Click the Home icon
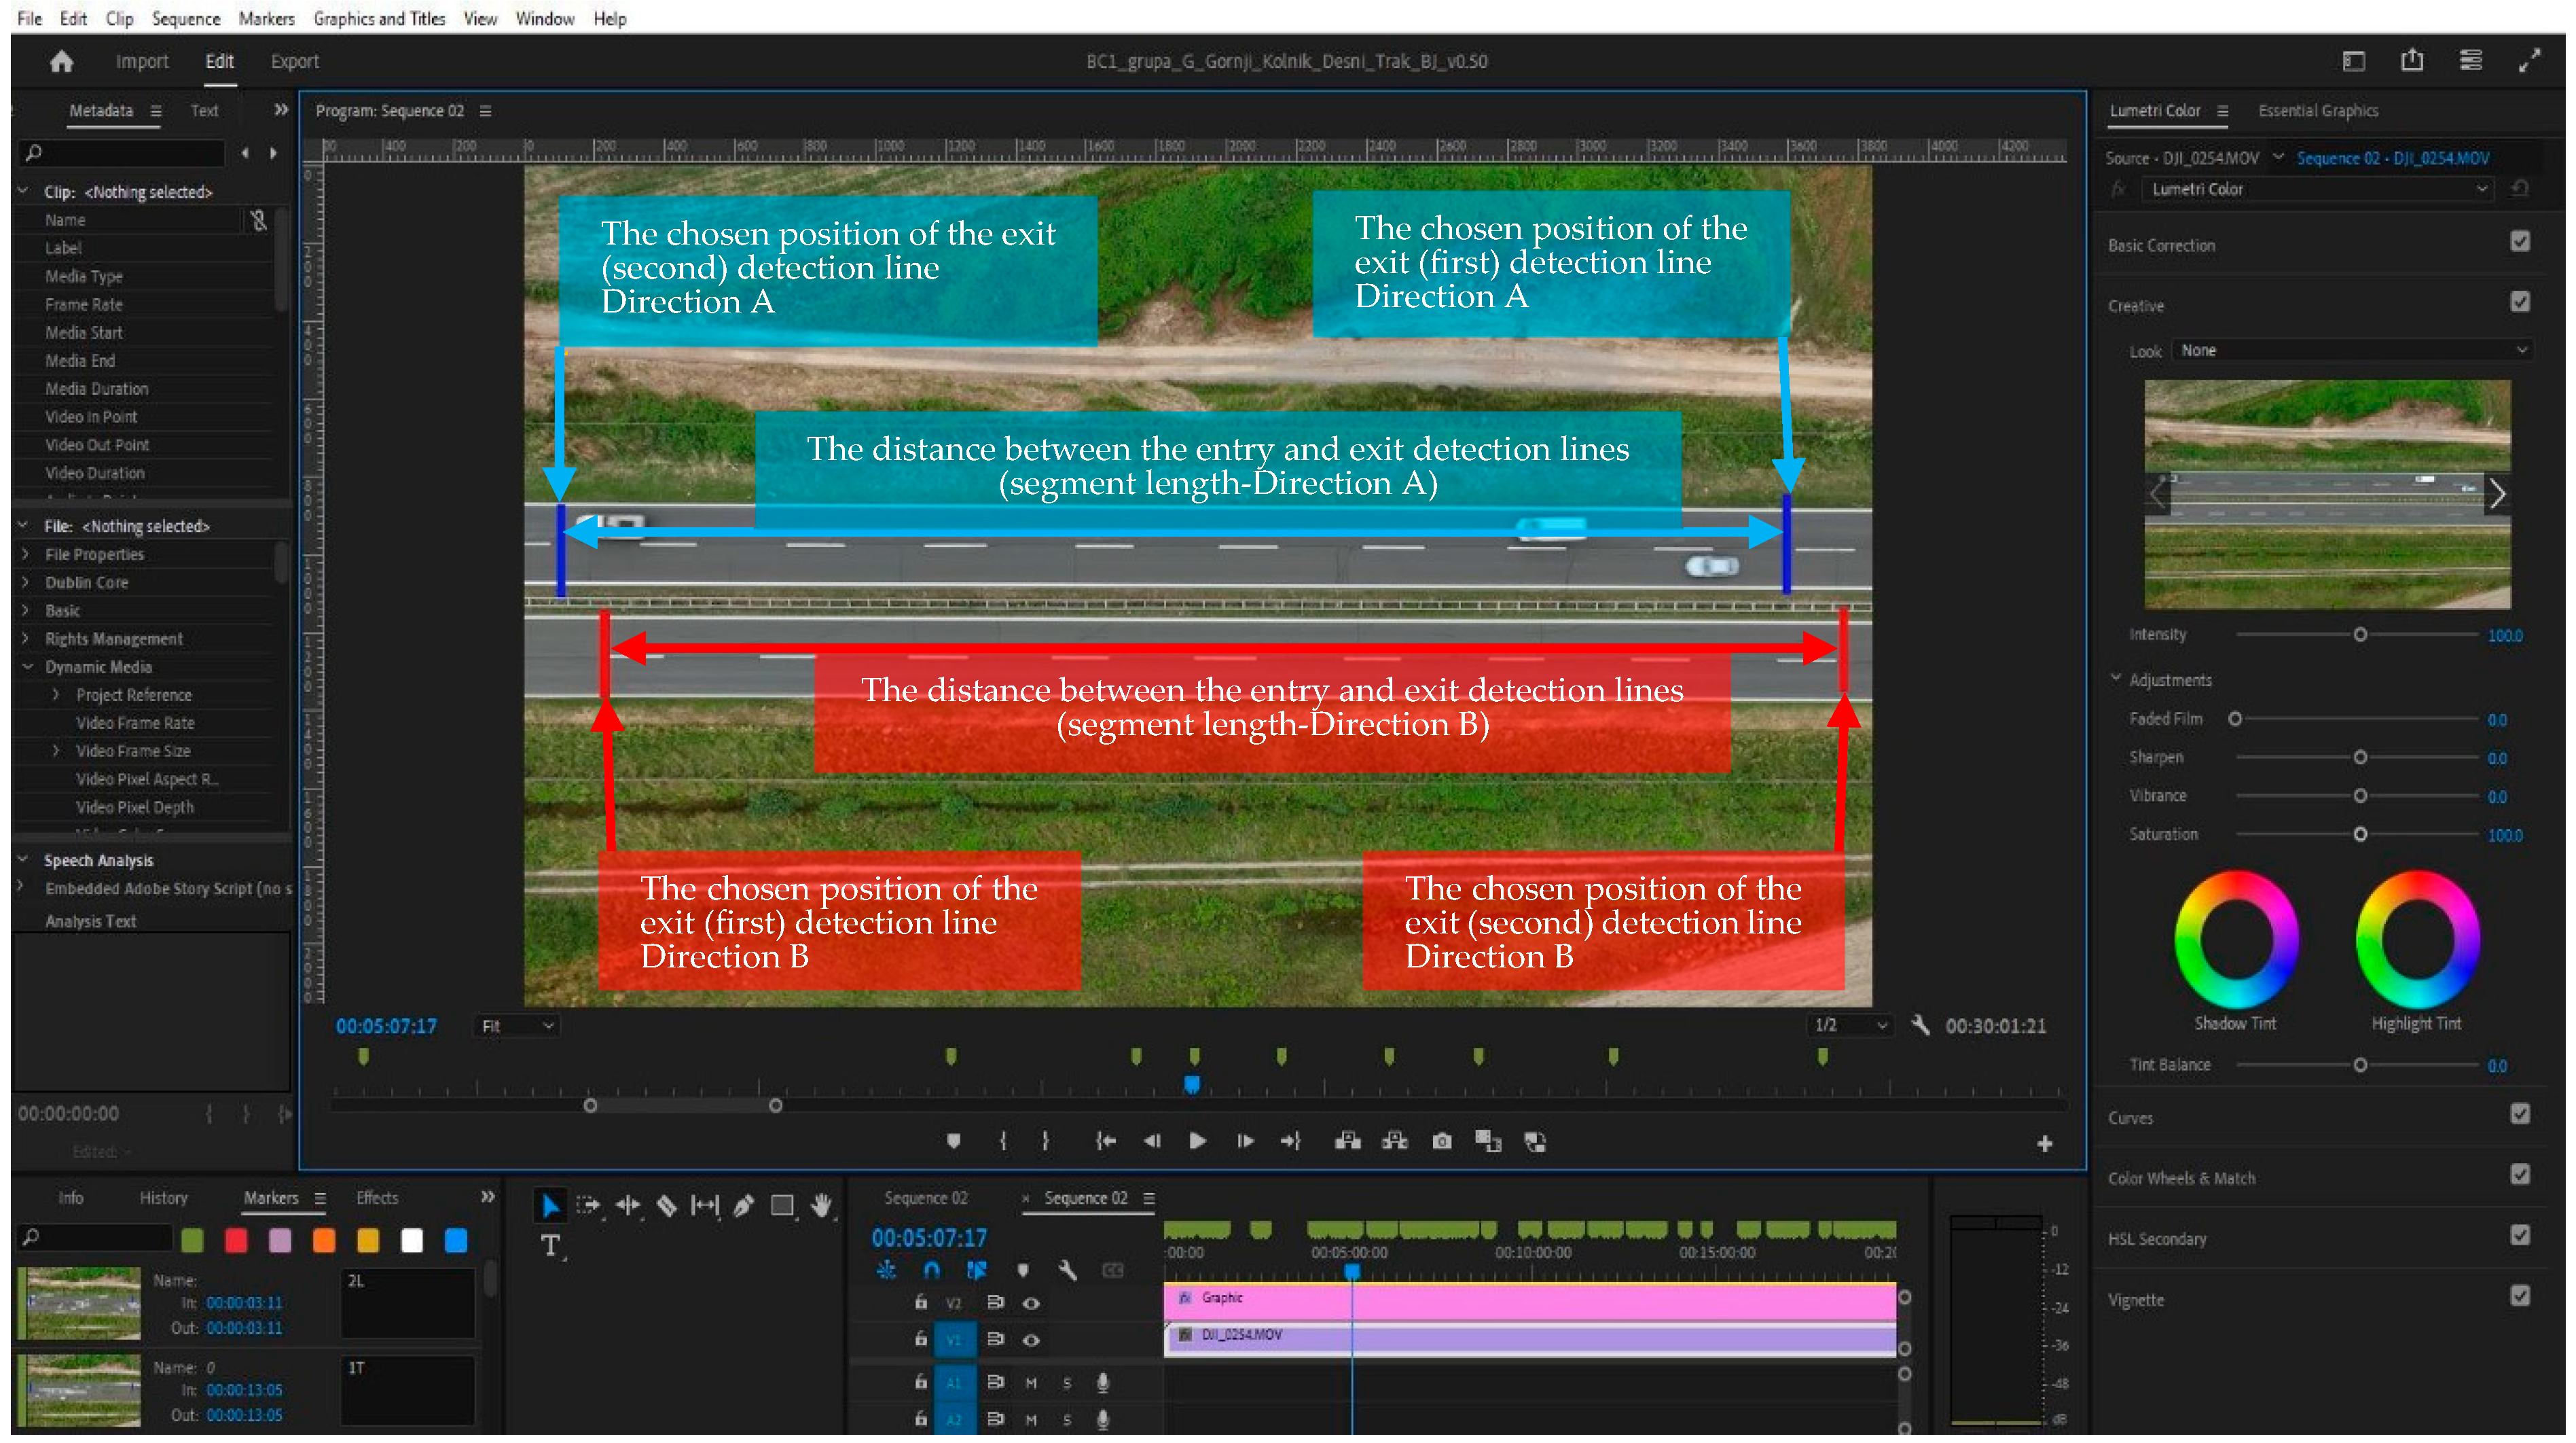The width and height of the screenshot is (2576, 1443). [61, 61]
